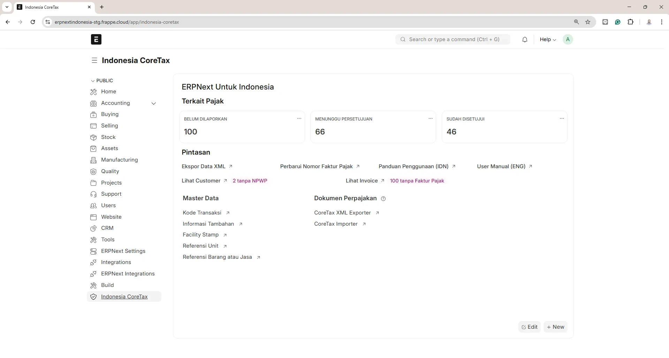Screen dimensions: 669x358
Task: Toggle the sidebar hamburger icon
Action: click(94, 60)
